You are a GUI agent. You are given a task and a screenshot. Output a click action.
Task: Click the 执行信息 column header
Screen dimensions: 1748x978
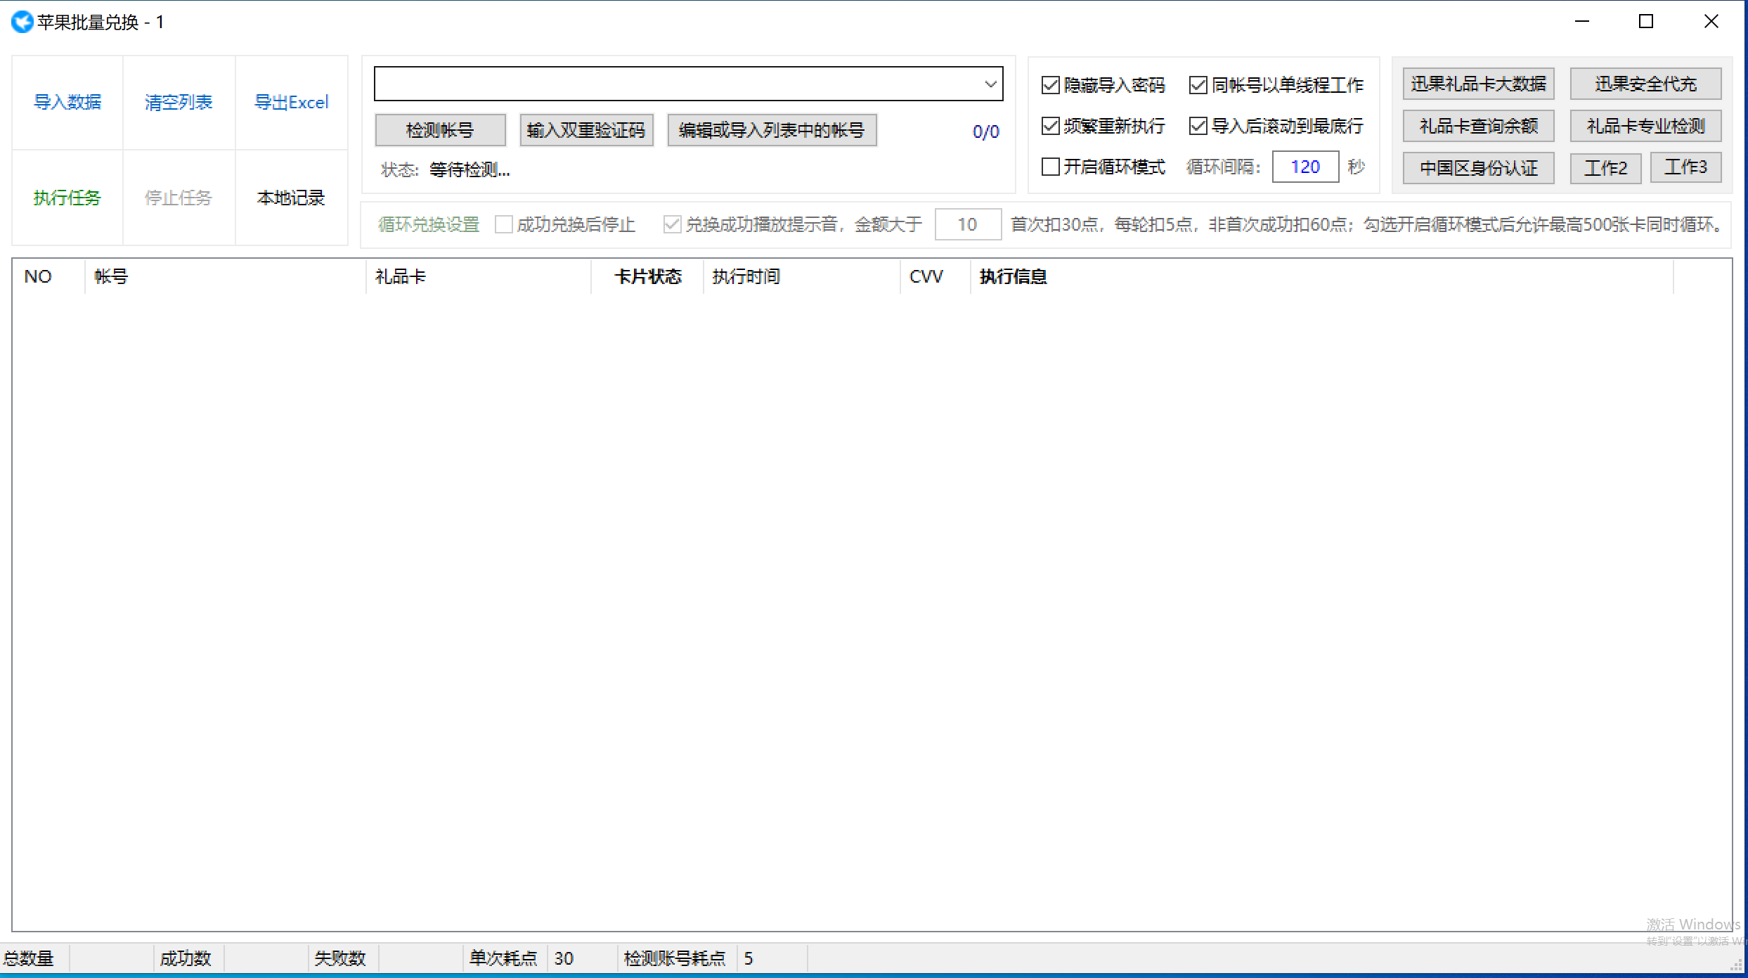1321,277
